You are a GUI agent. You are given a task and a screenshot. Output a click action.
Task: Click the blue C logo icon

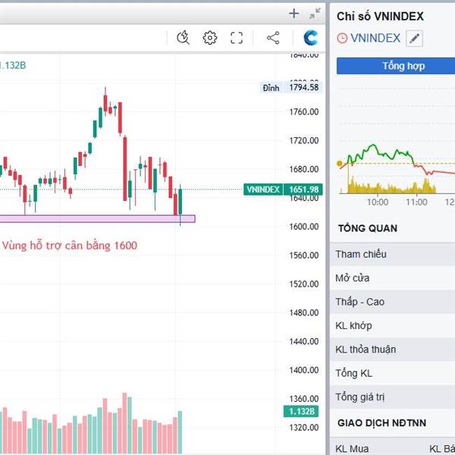[x=310, y=38]
